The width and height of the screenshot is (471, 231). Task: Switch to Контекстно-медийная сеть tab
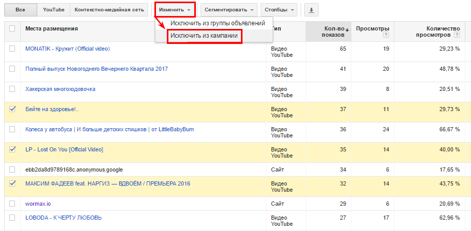point(109,10)
